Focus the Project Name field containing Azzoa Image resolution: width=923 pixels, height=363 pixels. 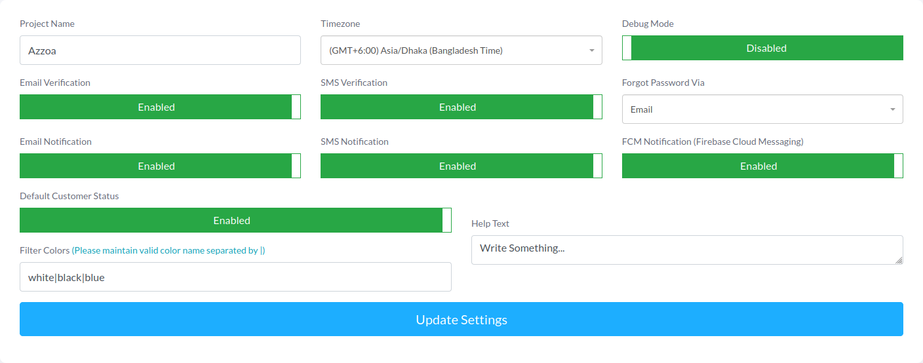pyautogui.click(x=160, y=50)
